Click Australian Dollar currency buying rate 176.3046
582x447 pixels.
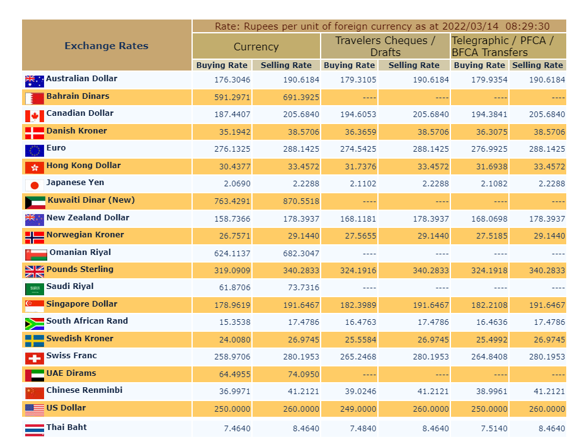pyautogui.click(x=232, y=80)
